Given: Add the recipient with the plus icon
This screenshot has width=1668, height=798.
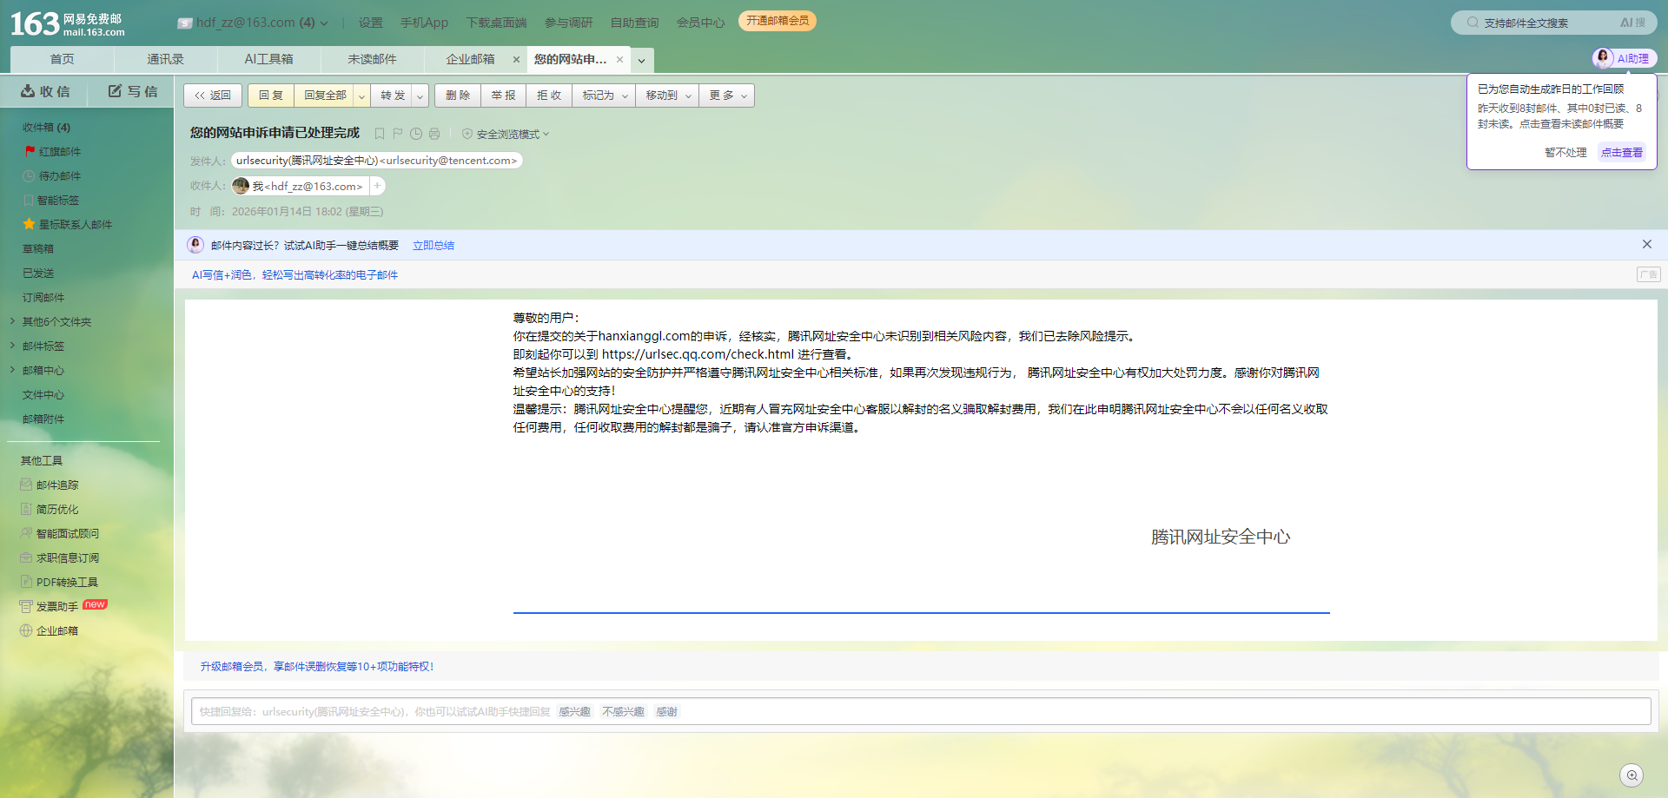Looking at the screenshot, I should click(377, 186).
